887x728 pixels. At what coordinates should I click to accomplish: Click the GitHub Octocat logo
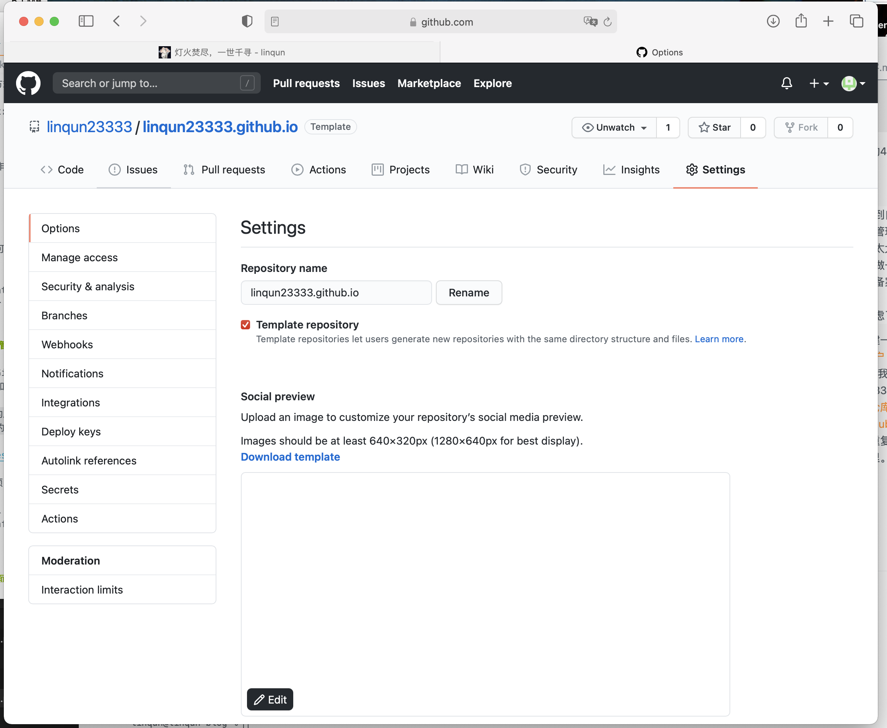[x=28, y=83]
